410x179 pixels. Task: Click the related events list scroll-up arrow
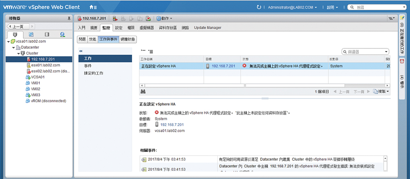coord(385,158)
